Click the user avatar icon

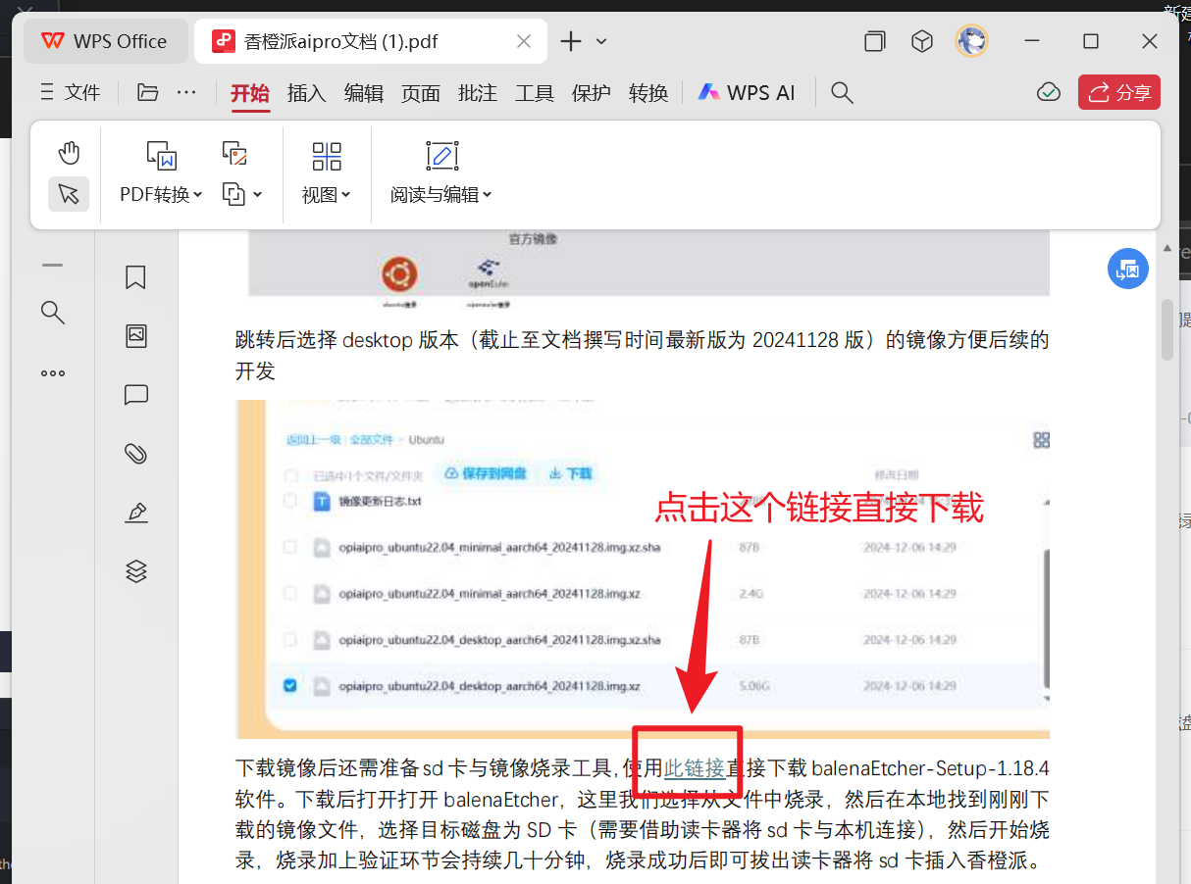point(971,41)
